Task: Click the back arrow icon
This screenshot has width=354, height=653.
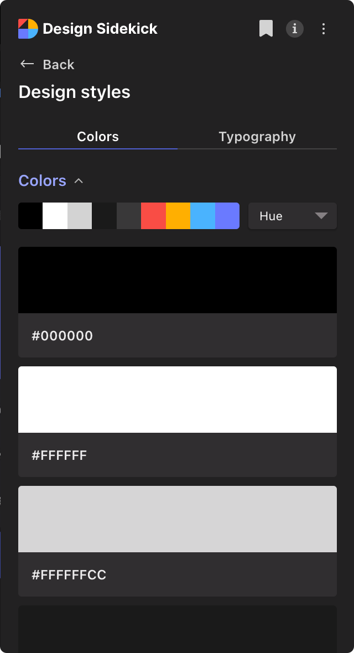Action: point(27,64)
